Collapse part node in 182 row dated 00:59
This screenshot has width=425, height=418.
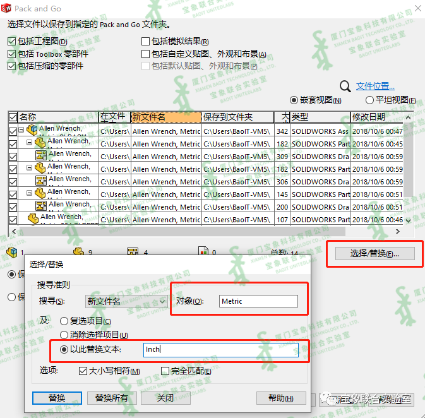[x=29, y=167]
